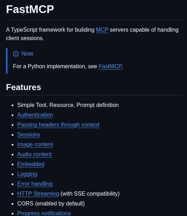Click the TypeScript framework description paragraph
The width and height of the screenshot is (187, 216).
[92, 34]
